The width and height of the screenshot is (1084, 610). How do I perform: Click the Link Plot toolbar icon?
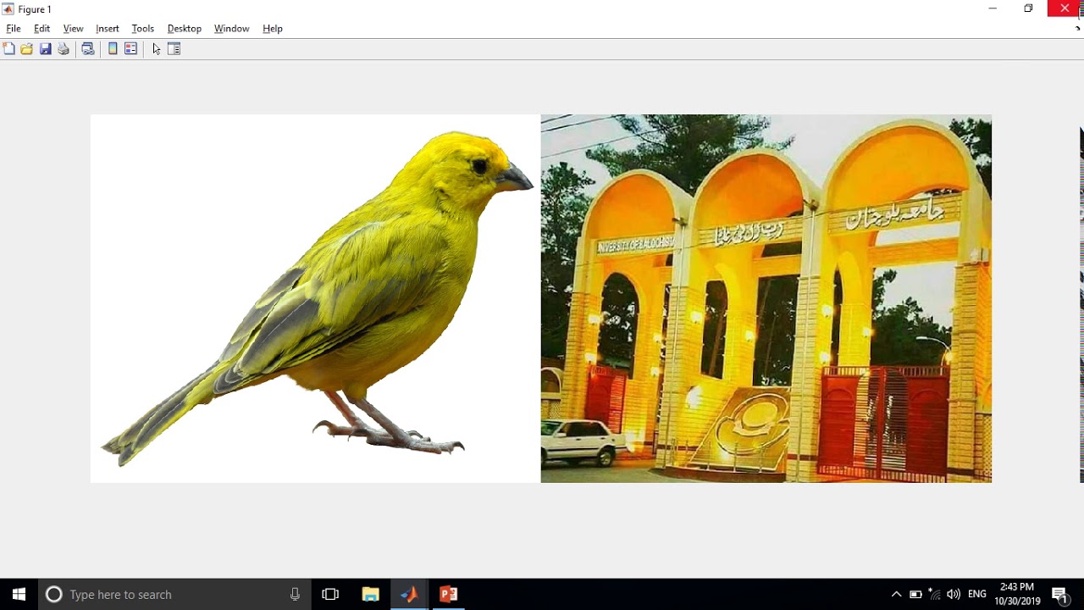[x=87, y=49]
